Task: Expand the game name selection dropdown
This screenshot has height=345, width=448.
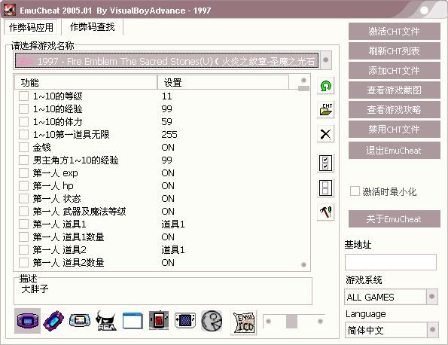Action: click(x=326, y=60)
